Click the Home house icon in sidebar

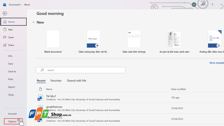pos(5,22)
